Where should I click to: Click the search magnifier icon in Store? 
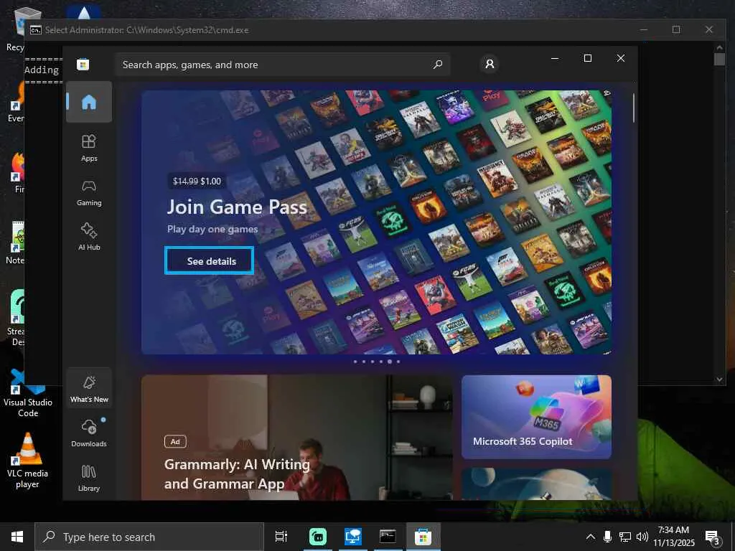click(x=437, y=64)
